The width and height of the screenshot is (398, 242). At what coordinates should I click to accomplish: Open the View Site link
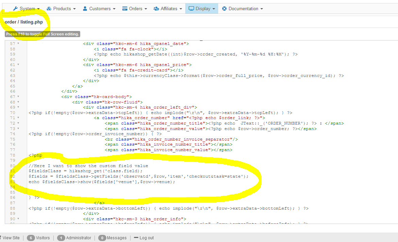[x=11, y=238]
